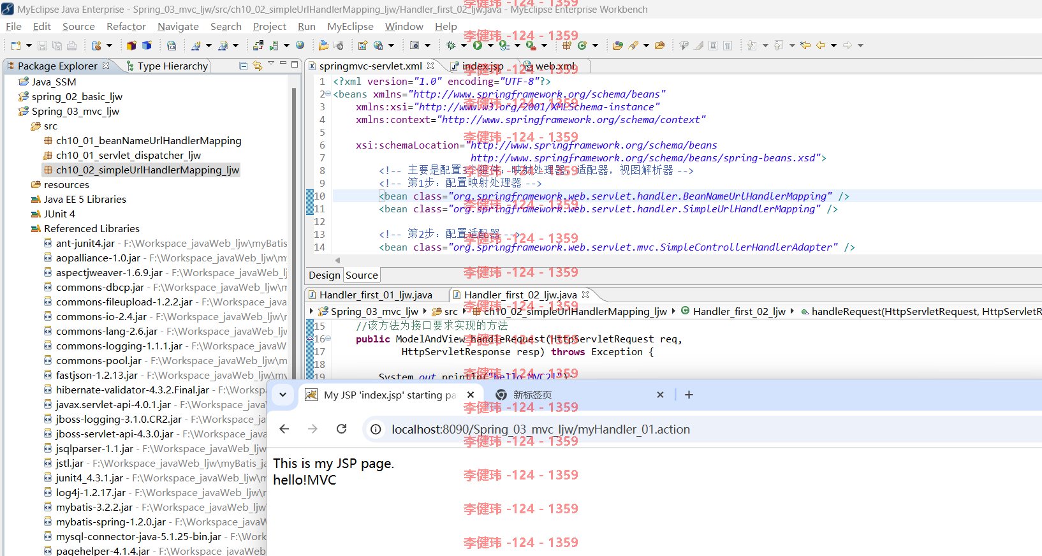Open the Navigate menu

point(178,26)
